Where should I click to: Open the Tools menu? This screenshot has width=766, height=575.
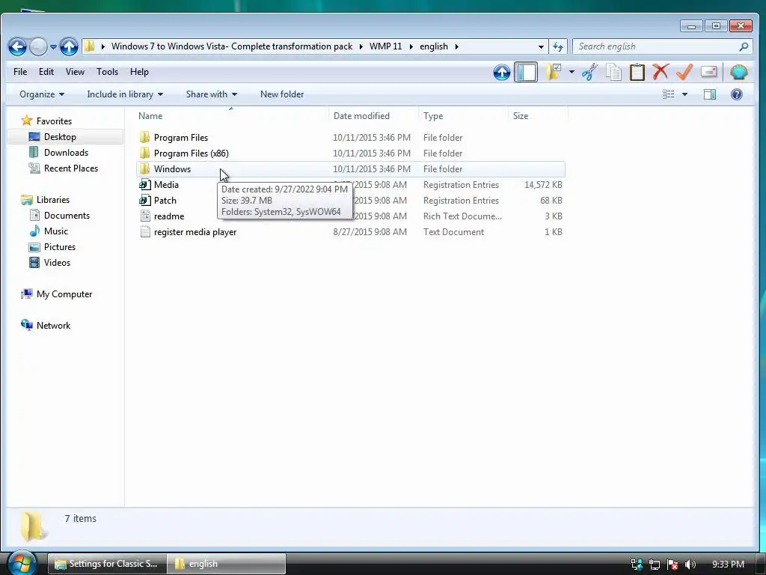coord(107,72)
